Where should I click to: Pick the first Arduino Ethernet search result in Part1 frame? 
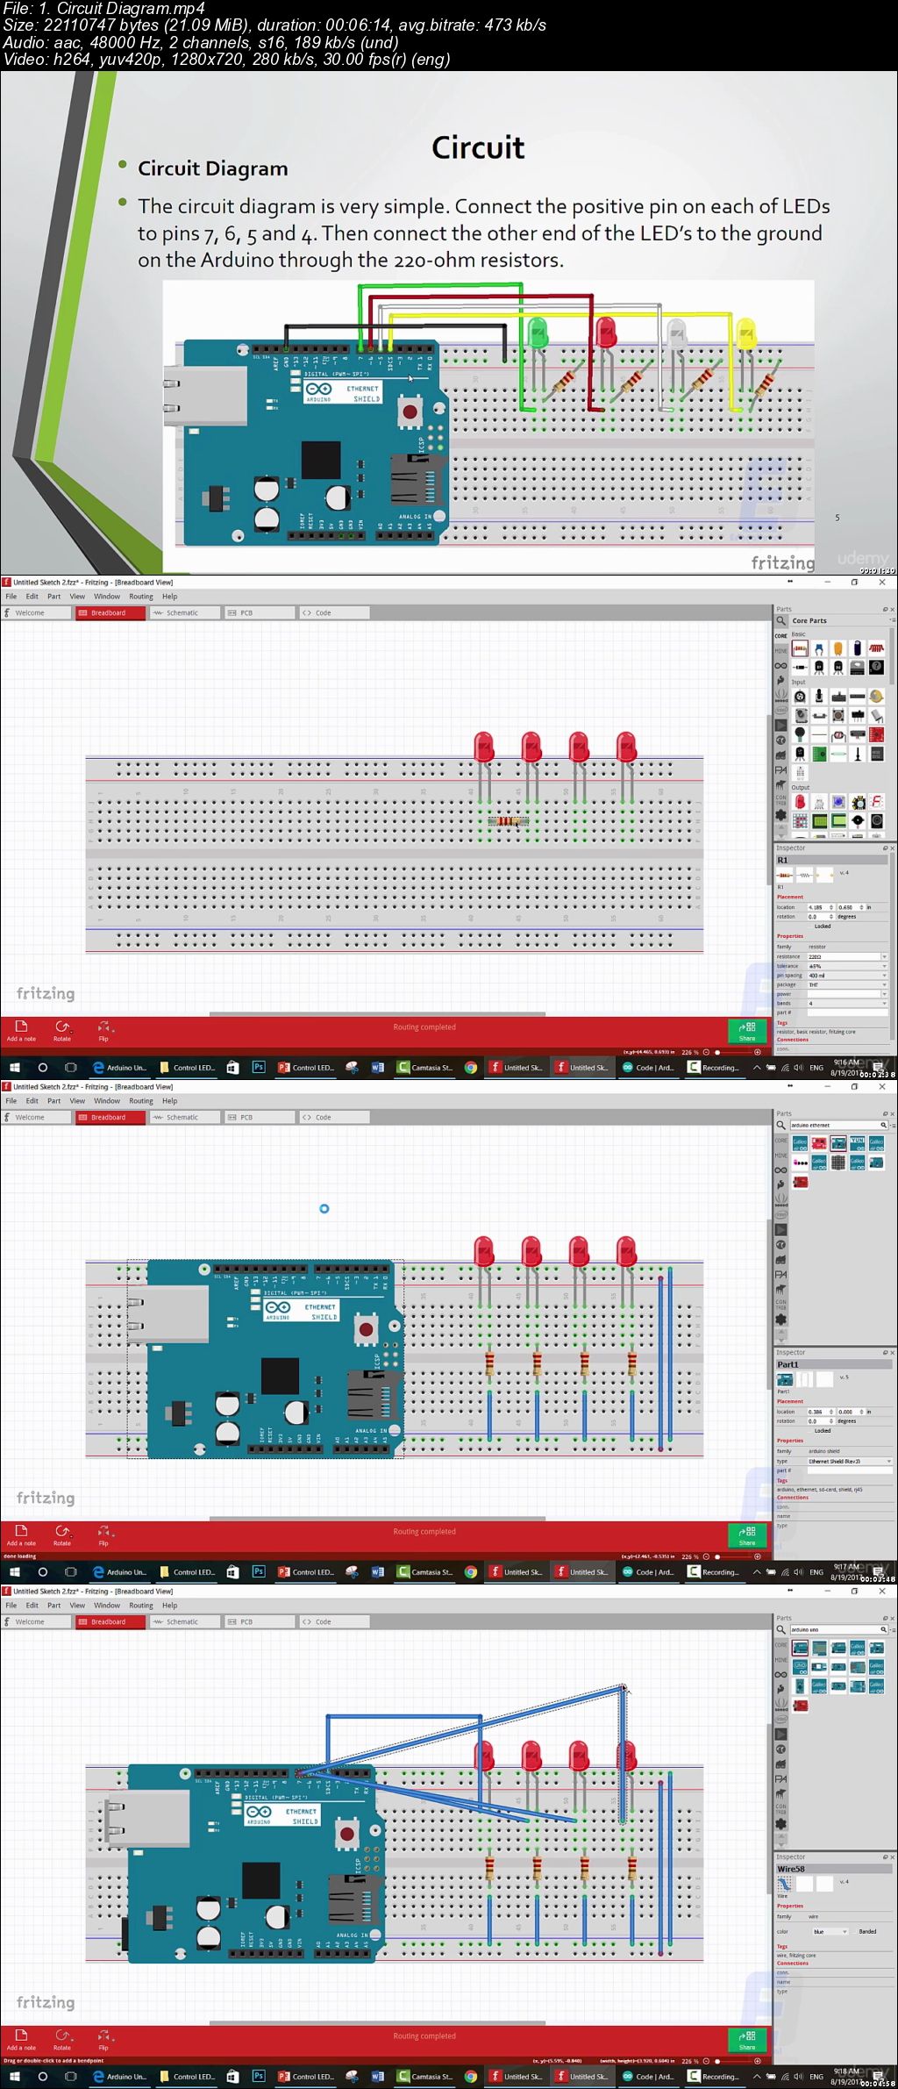[x=800, y=1143]
